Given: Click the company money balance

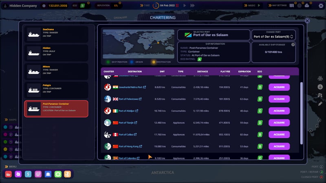Looking at the screenshot, I should point(57,6).
